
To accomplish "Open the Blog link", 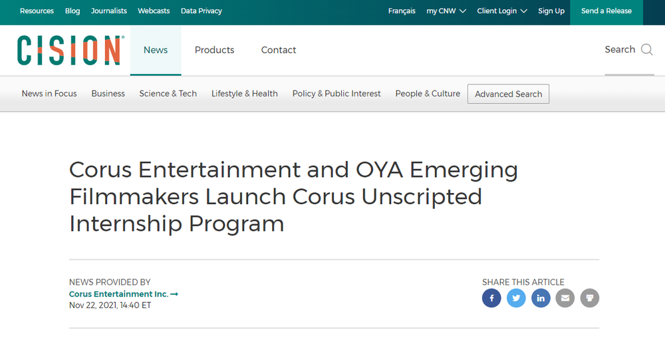I will (72, 11).
